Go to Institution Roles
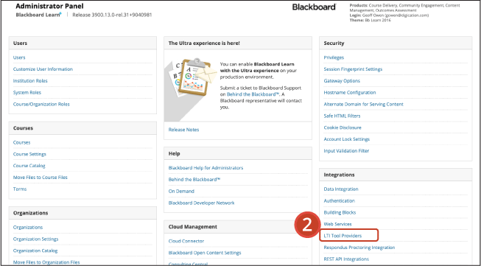Viewport: 481px width, 266px height. pyautogui.click(x=30, y=81)
